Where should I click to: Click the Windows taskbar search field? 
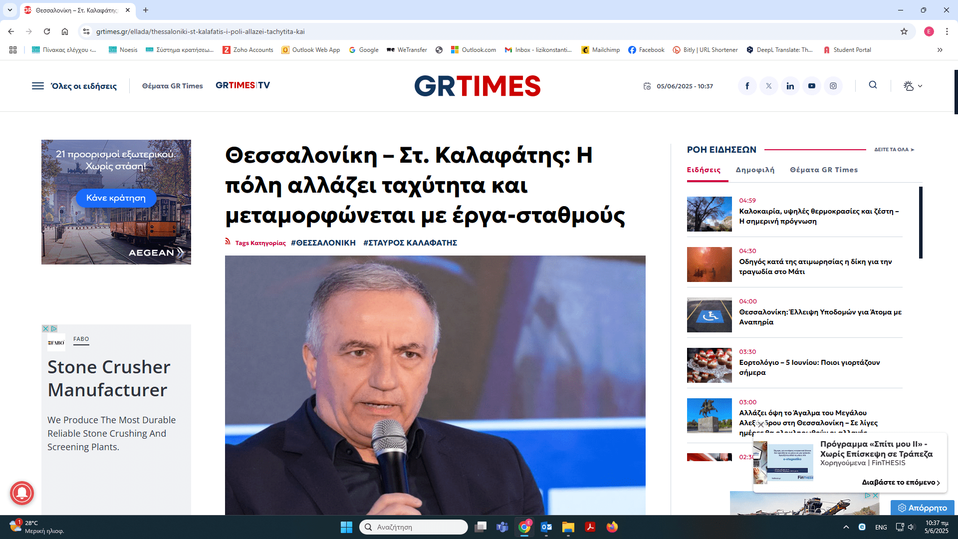414,527
